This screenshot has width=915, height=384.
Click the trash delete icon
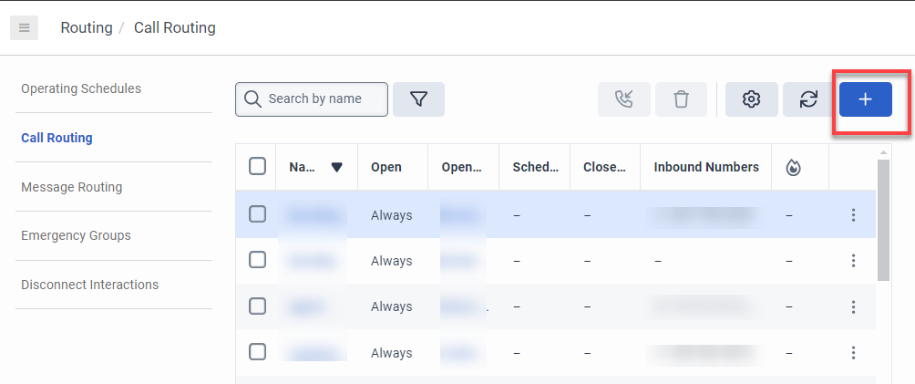click(681, 99)
